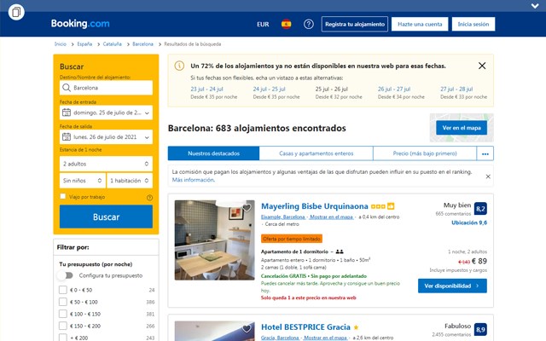Click Gracia, Barcelona location link

280,338
